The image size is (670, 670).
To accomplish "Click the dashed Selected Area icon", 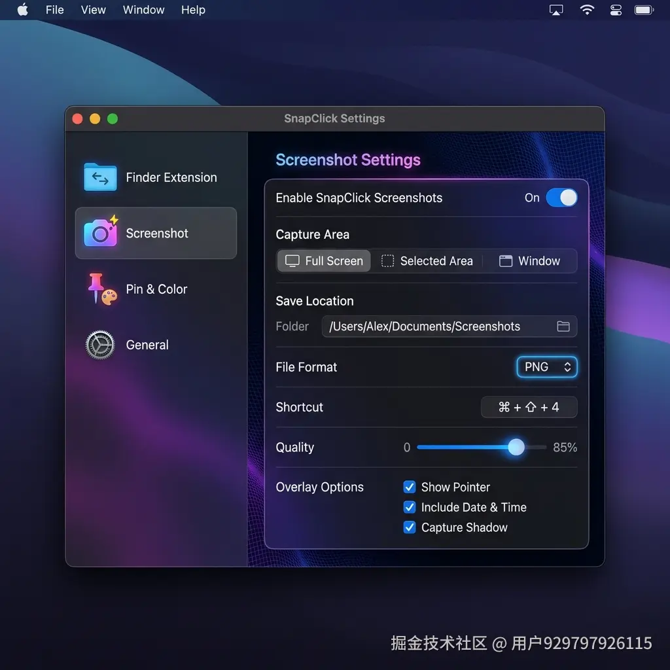I will (x=387, y=260).
